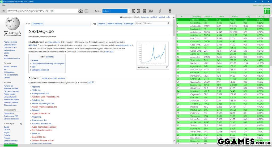Export table as XLS file
272x147 pixels.
(x=144, y=11)
